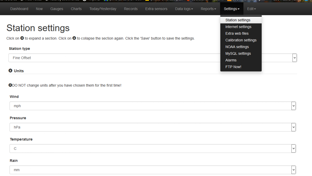Viewport: 312px width, 176px height.
Task: Open the Data logs menu
Action: pos(184,9)
